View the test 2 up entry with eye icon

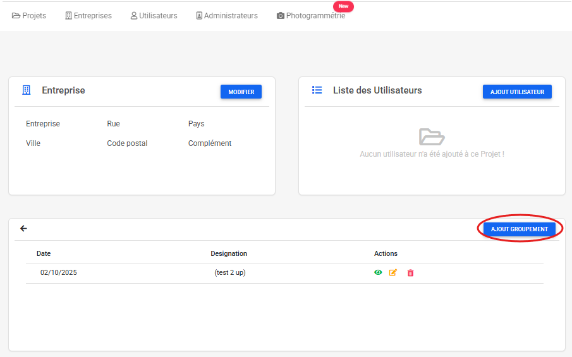pyautogui.click(x=378, y=273)
